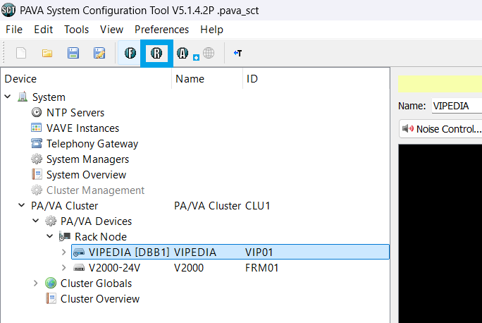The height and width of the screenshot is (323, 482).
Task: Open the View menu
Action: point(111,30)
